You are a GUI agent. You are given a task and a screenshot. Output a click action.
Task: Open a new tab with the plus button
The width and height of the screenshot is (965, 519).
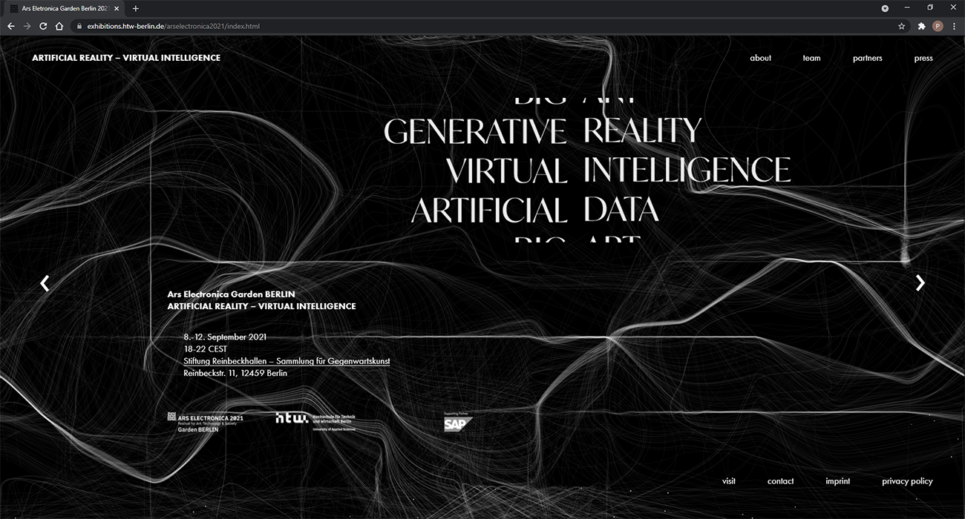(135, 8)
